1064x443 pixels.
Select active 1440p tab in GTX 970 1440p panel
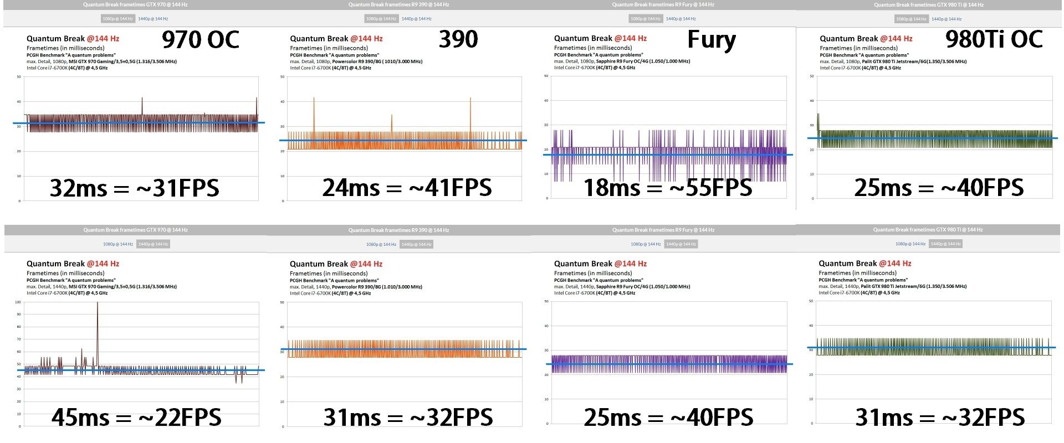pos(153,244)
